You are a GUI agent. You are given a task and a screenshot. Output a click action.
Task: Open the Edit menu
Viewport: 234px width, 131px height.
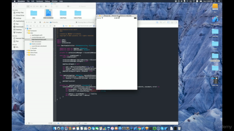33,1
